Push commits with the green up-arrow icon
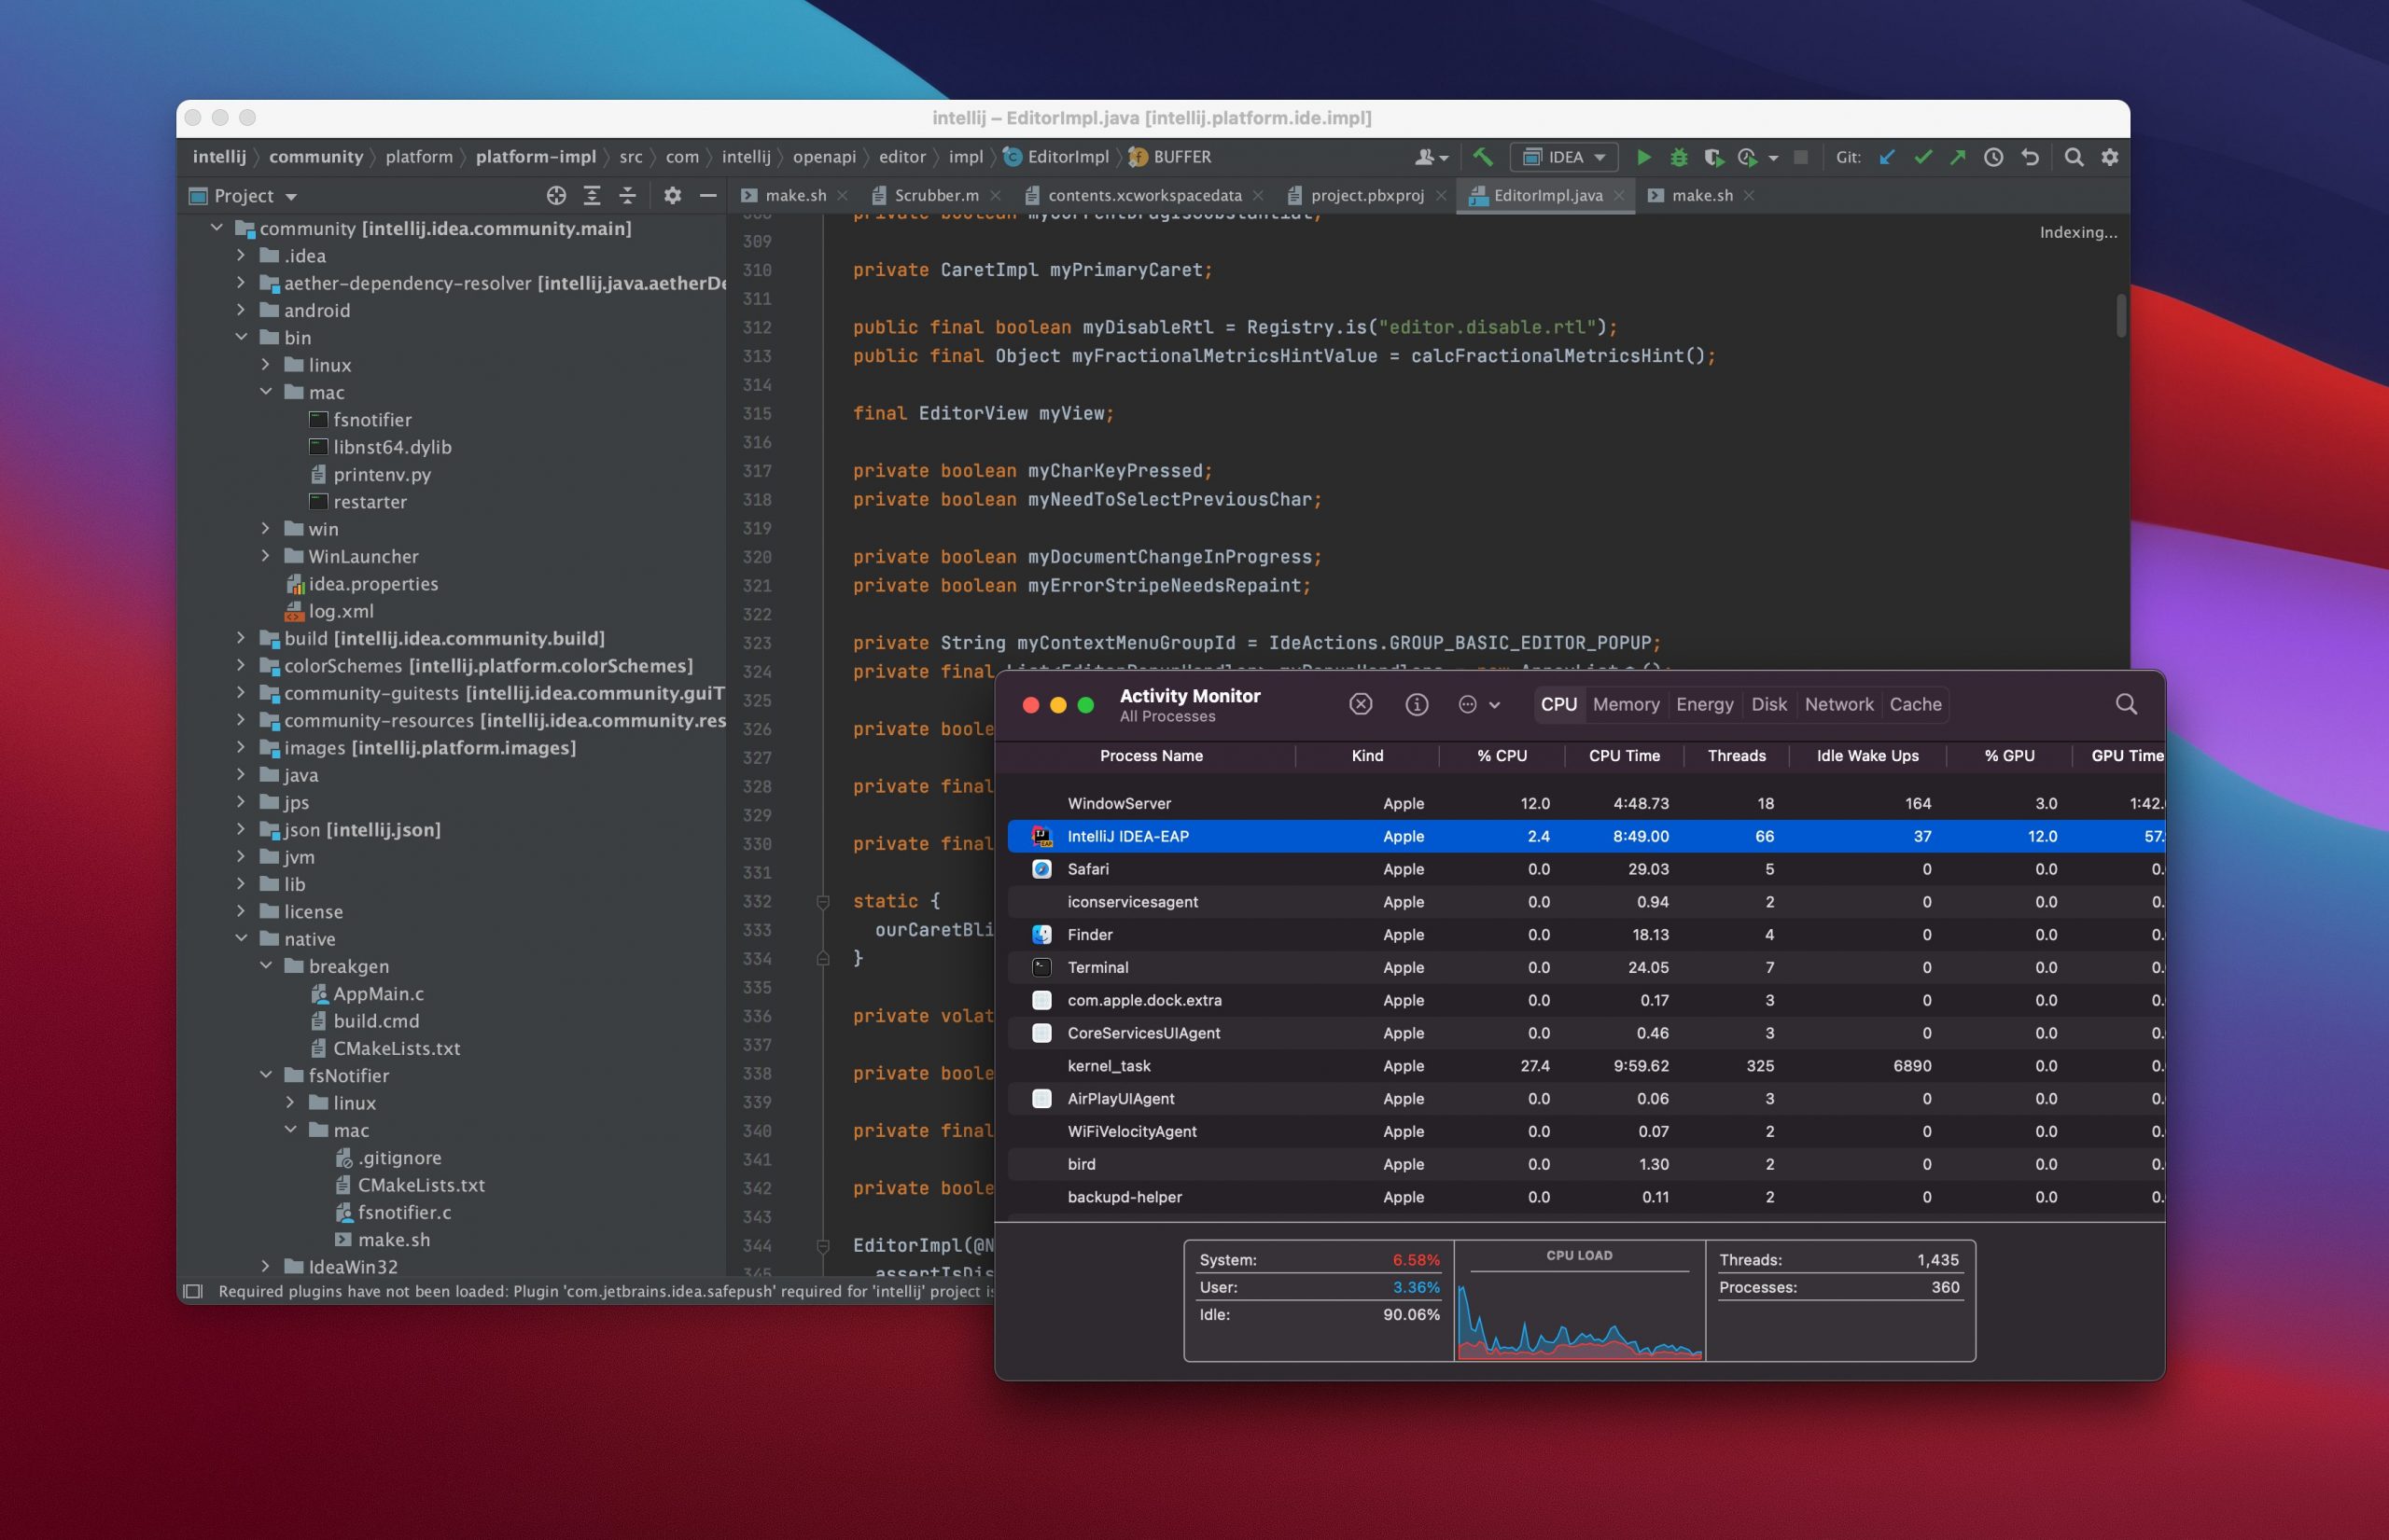The width and height of the screenshot is (2389, 1540). 1959,157
